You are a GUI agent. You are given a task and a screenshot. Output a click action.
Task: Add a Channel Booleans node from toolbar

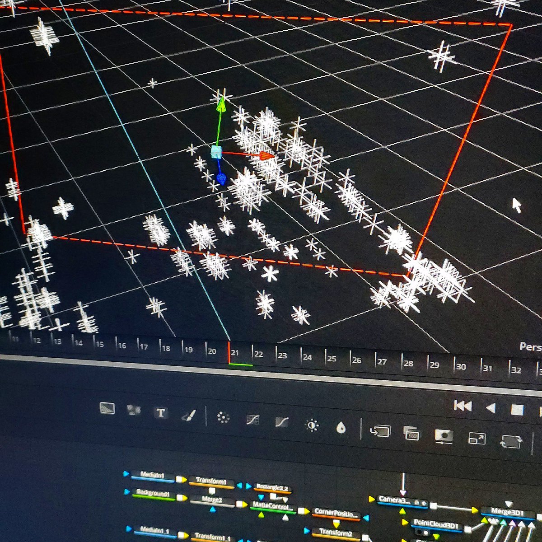[x=411, y=434]
